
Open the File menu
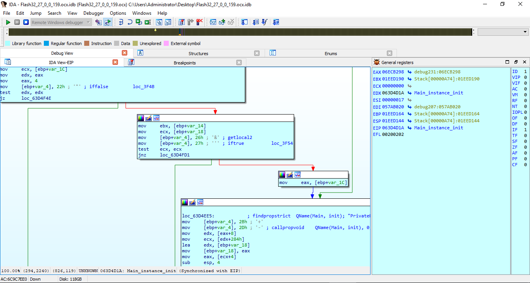7,13
